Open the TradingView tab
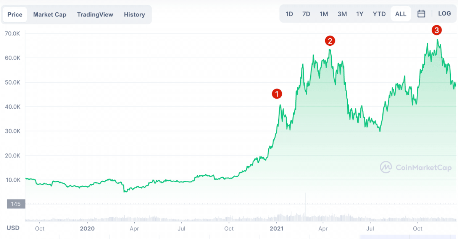 click(x=95, y=14)
